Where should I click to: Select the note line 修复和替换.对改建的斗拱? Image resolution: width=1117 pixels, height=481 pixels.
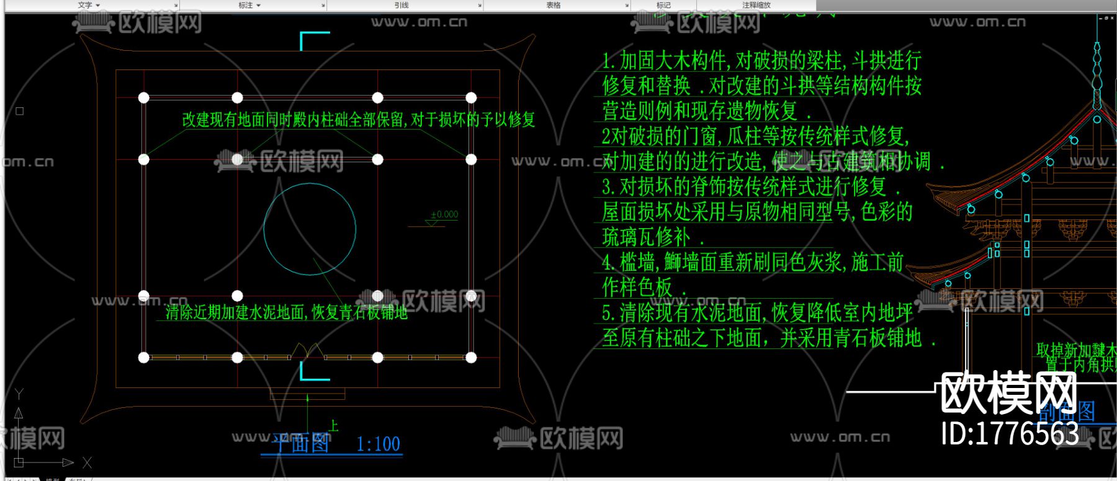pyautogui.click(x=761, y=86)
